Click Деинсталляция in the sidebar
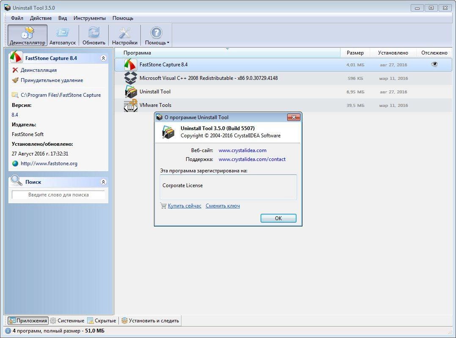This screenshot has width=456, height=338. click(x=38, y=70)
